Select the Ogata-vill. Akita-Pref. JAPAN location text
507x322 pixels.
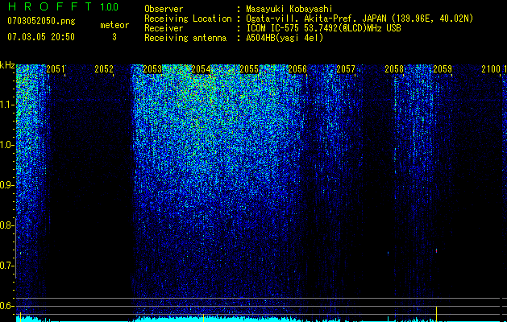click(359, 19)
